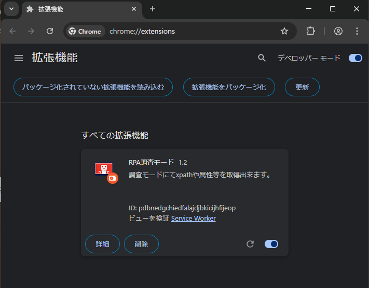Open the tab search dropdown arrow

[x=11, y=9]
